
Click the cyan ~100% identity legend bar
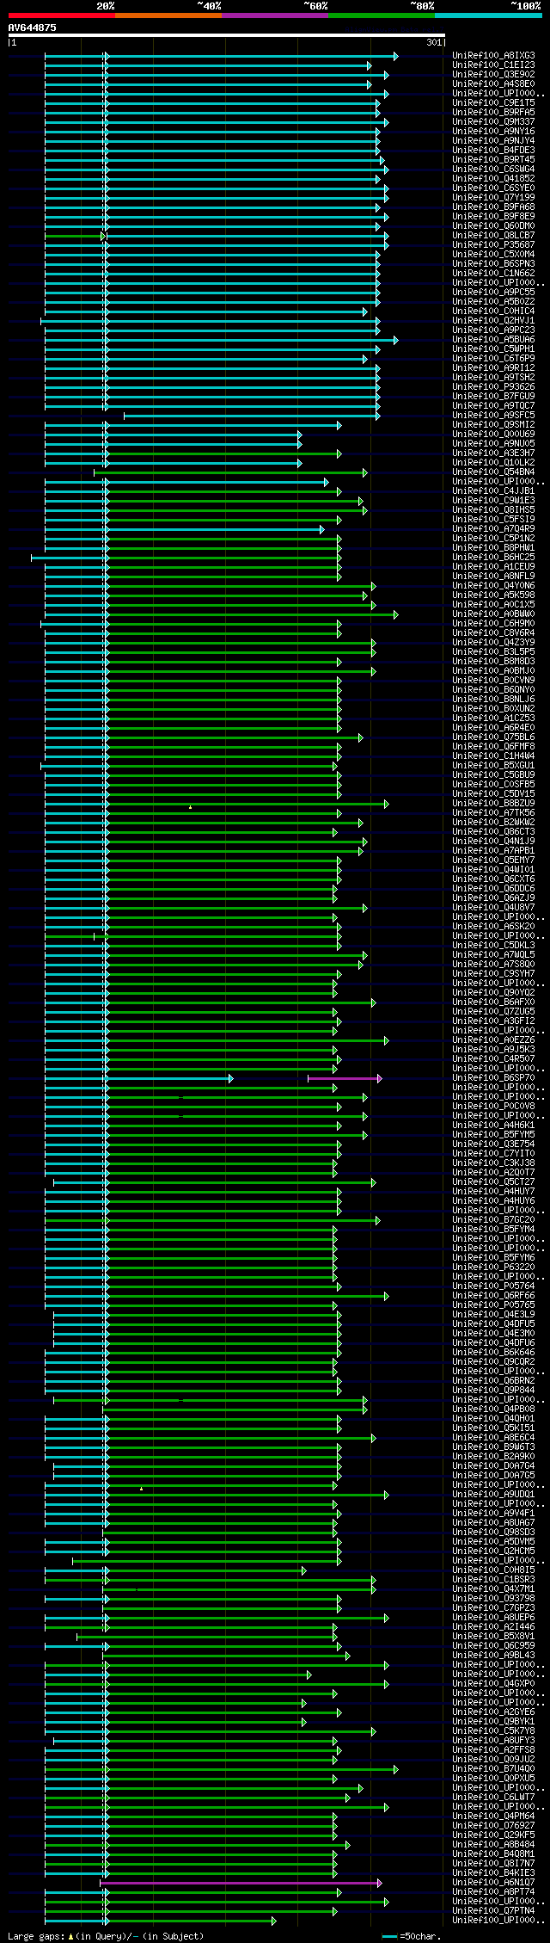(487, 15)
